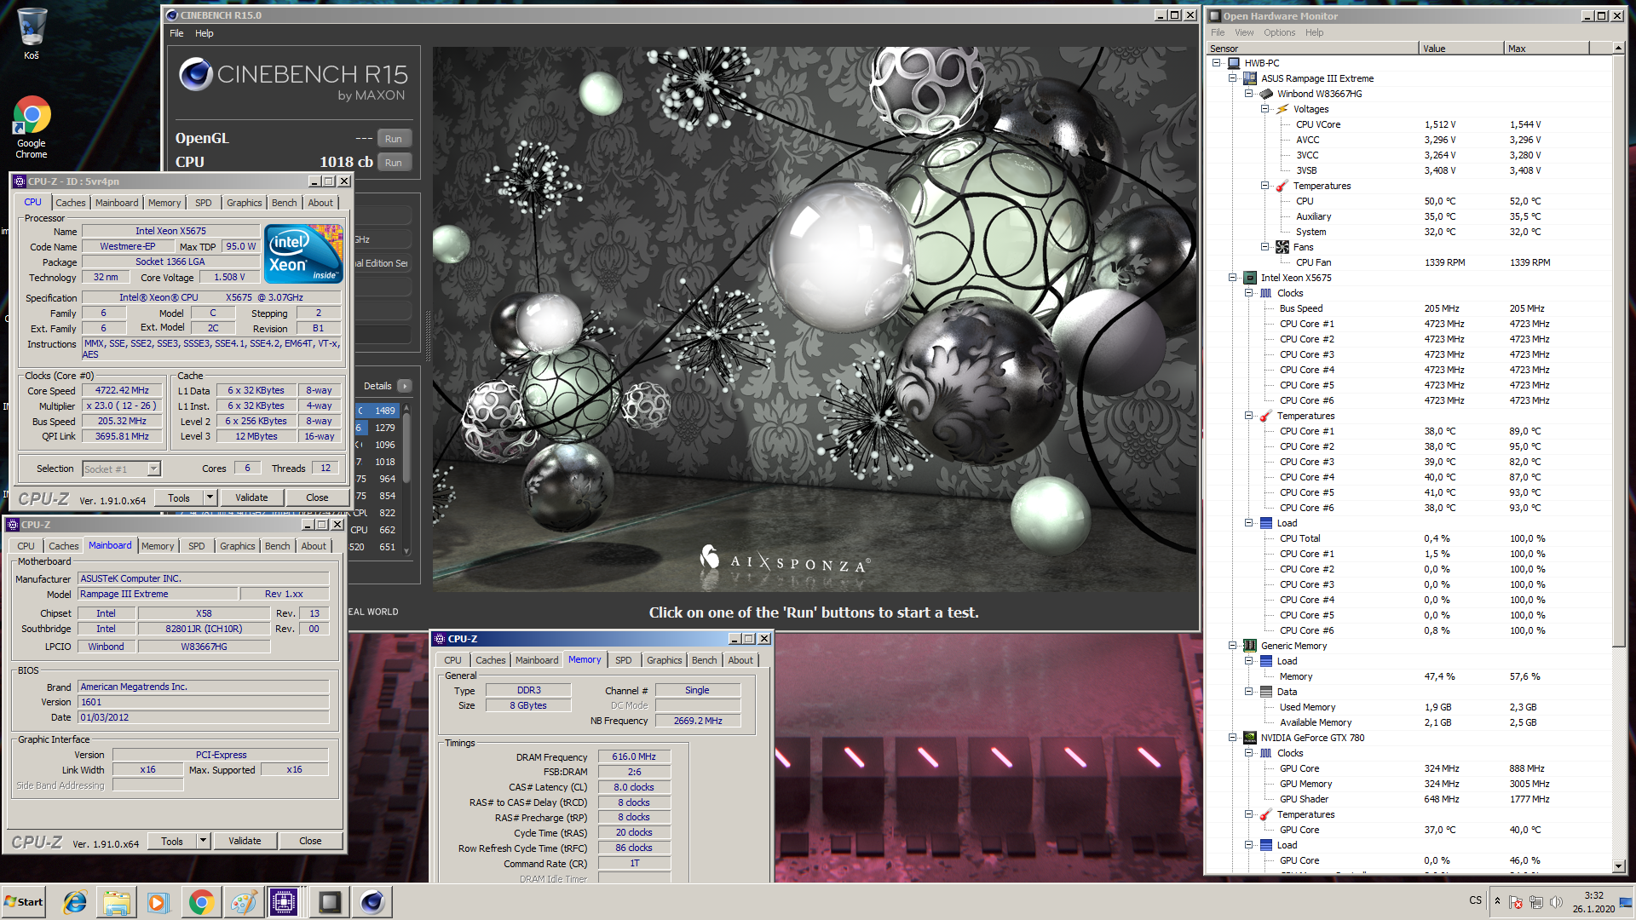This screenshot has height=920, width=1636.
Task: Open Tools dropdown arrow in CPU-Z Mainboard window
Action: pyautogui.click(x=203, y=841)
